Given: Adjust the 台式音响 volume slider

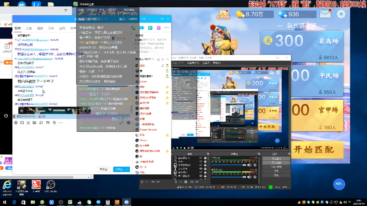Looking at the screenshot, I should tap(228, 165).
